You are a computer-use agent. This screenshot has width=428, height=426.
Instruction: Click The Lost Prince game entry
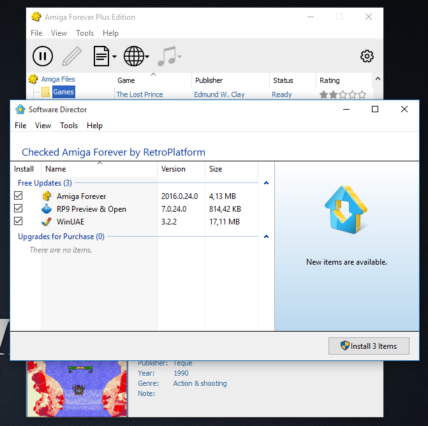(x=140, y=94)
